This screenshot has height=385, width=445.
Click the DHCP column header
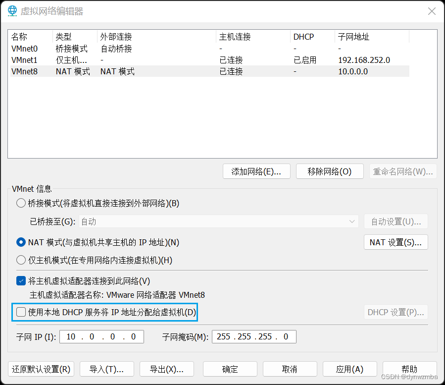click(313, 37)
